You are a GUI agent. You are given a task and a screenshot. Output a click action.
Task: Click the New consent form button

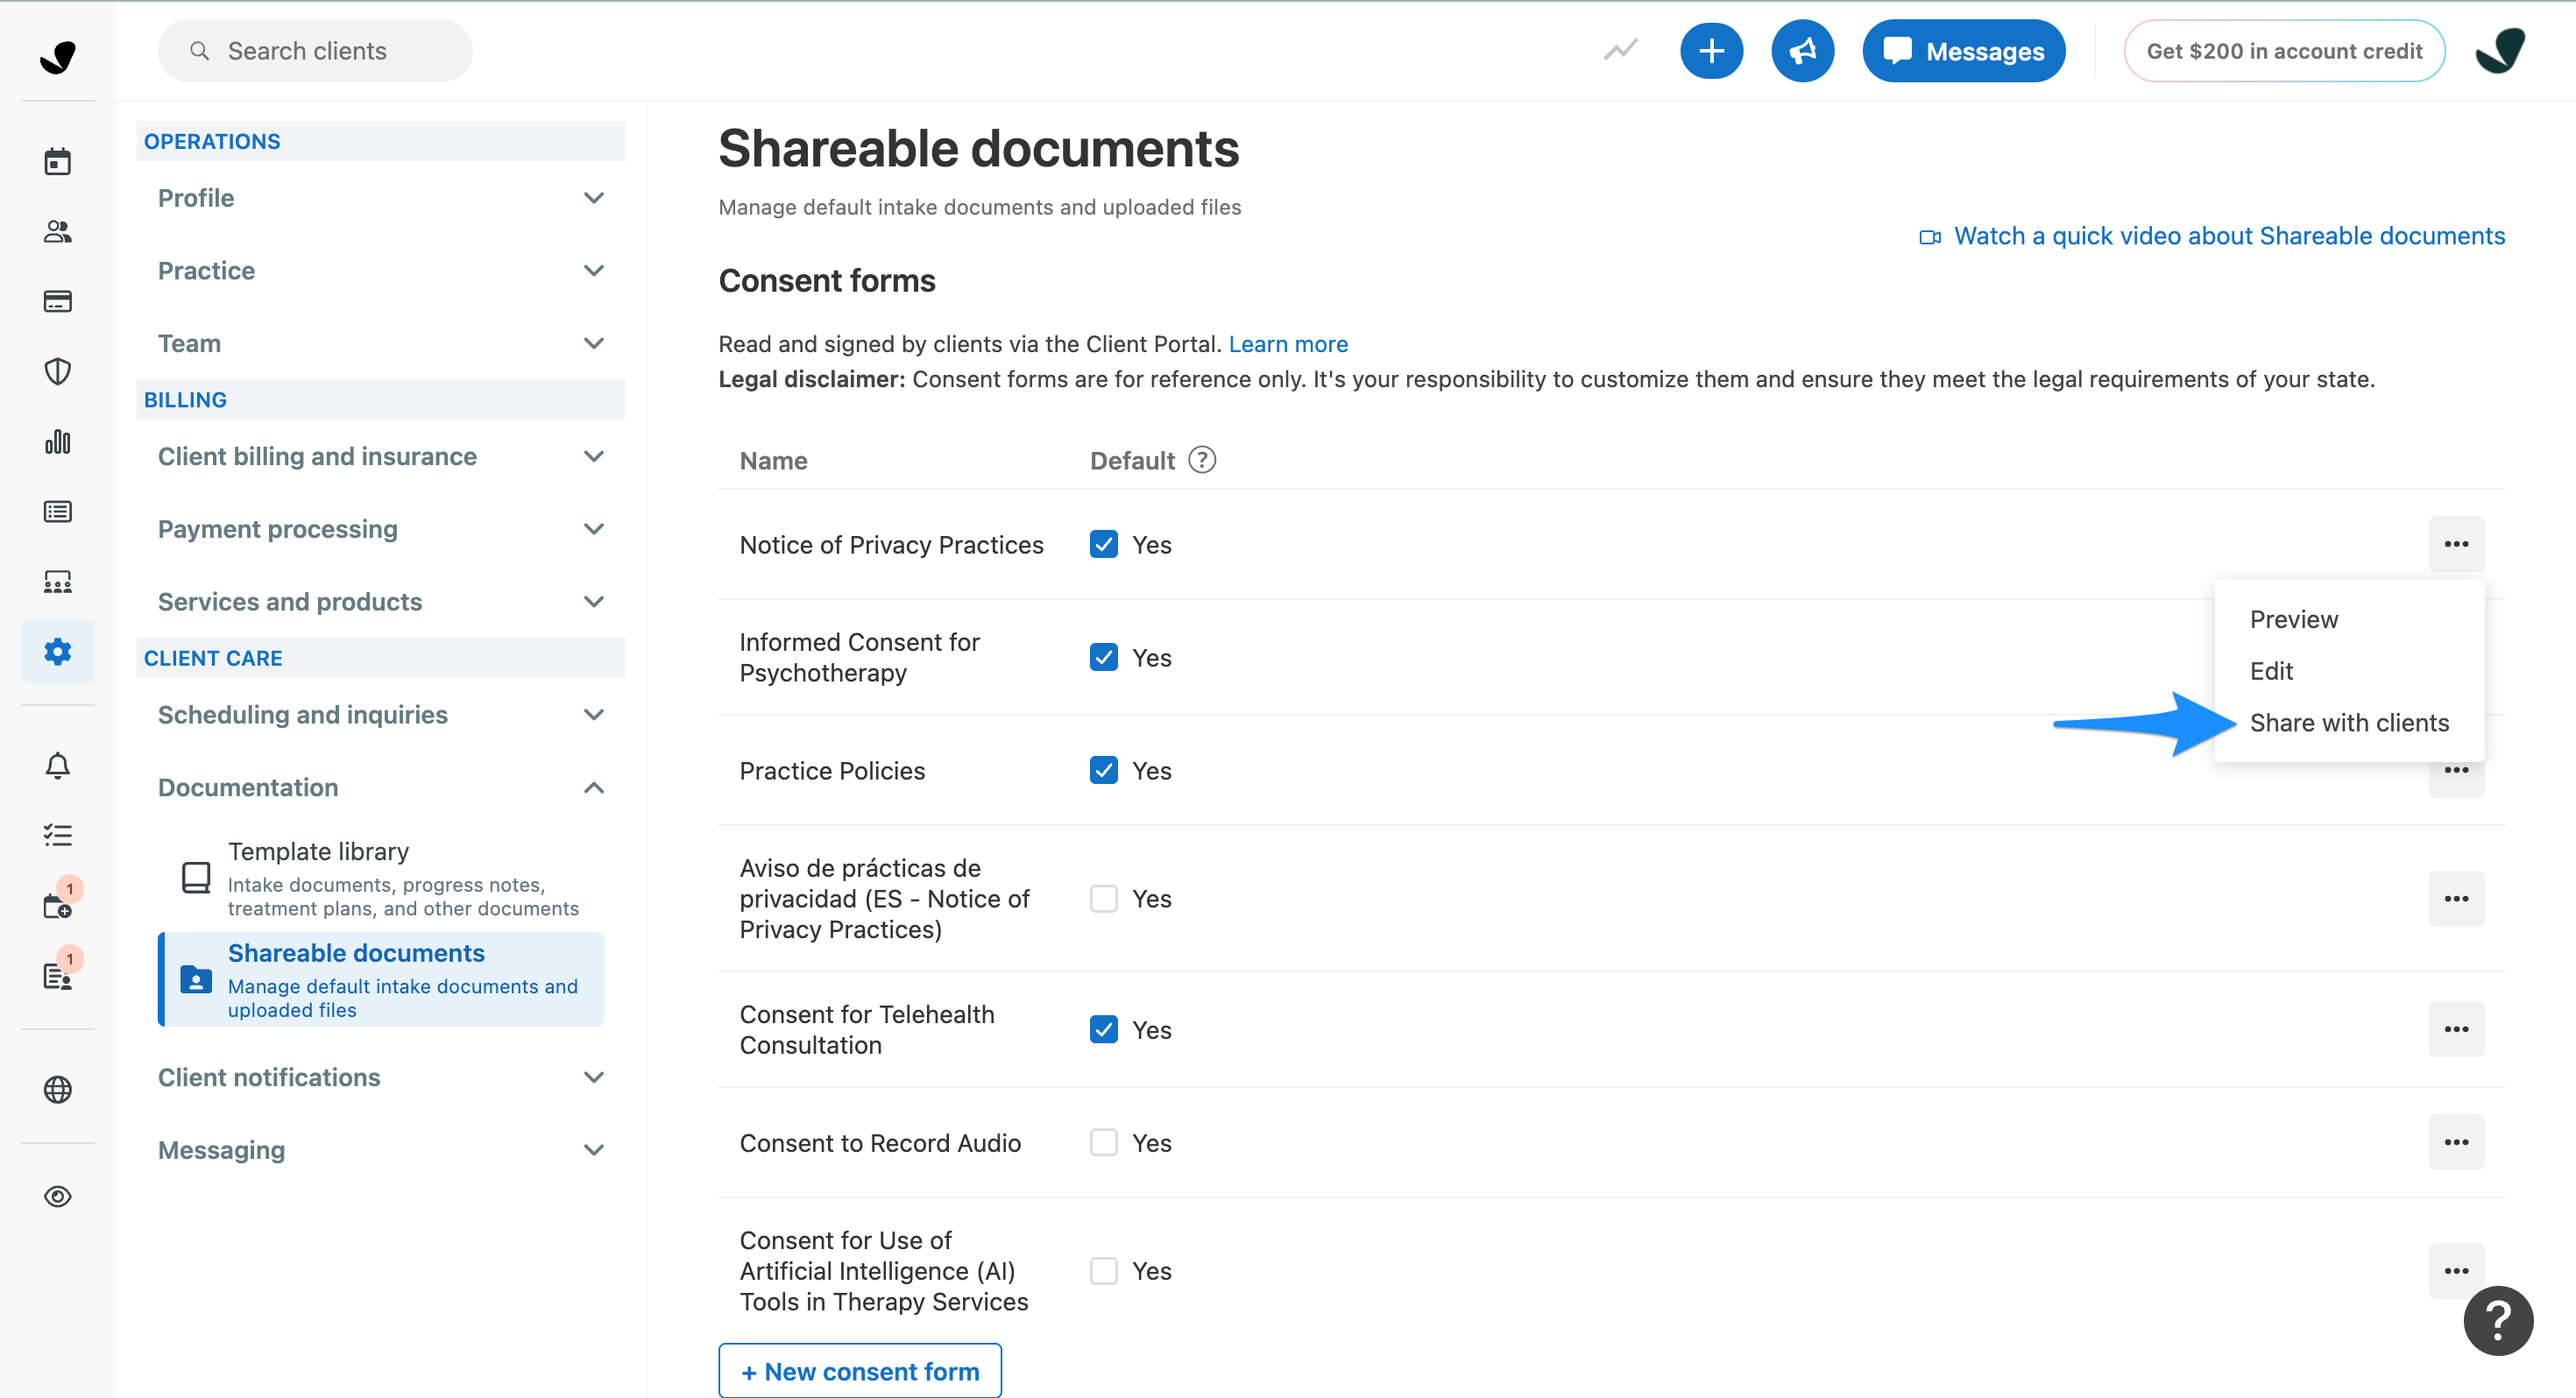point(859,1371)
